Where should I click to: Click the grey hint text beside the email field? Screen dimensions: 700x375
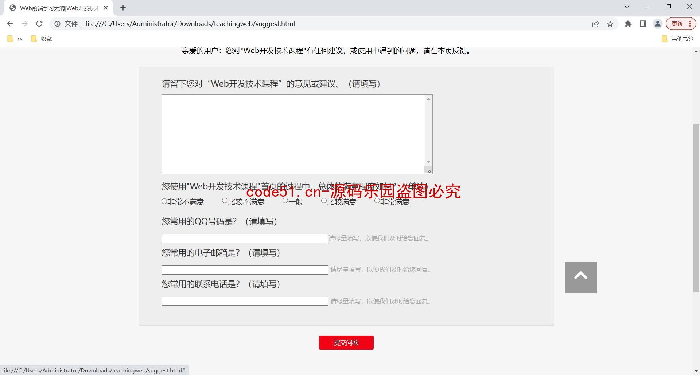[x=382, y=269]
